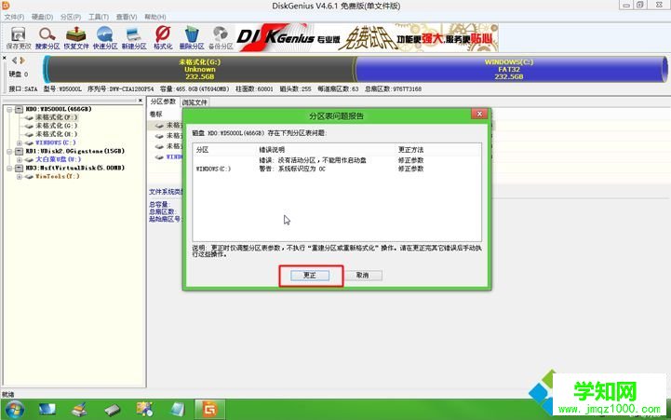This screenshot has width=671, height=420.
Task: Click the '系统标识应为 0C' warning line
Action: 292,169
